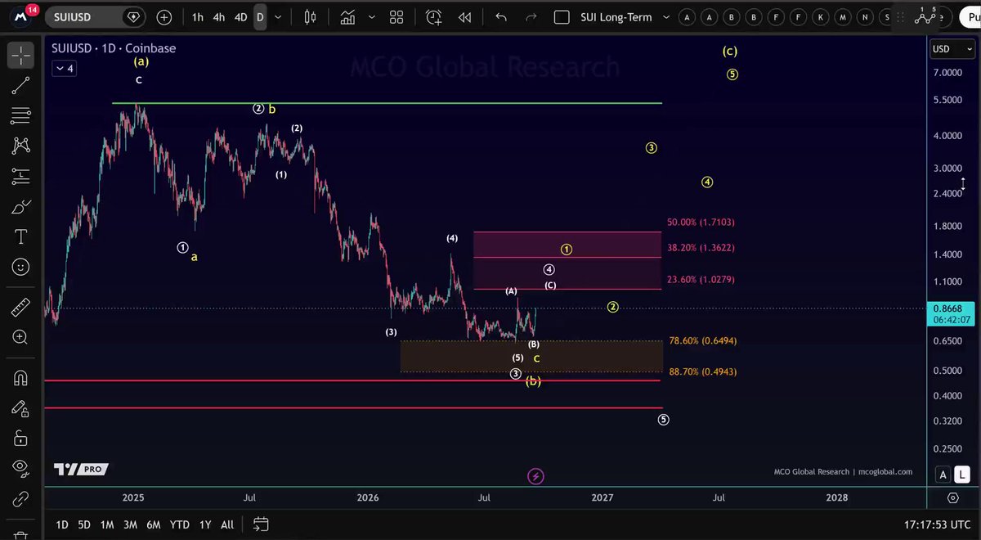
Task: Open the SUI Long-Term layout menu chevron
Action: (665, 17)
